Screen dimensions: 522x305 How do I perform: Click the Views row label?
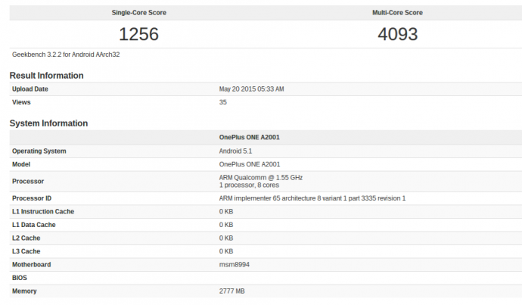[22, 101]
